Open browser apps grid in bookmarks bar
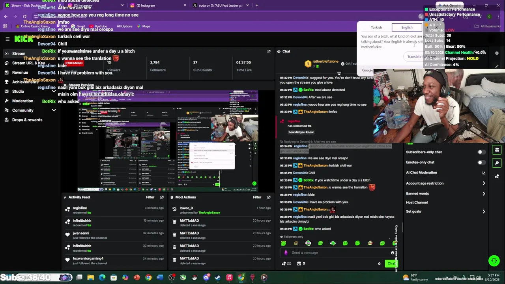The image size is (505, 284). 5,26
